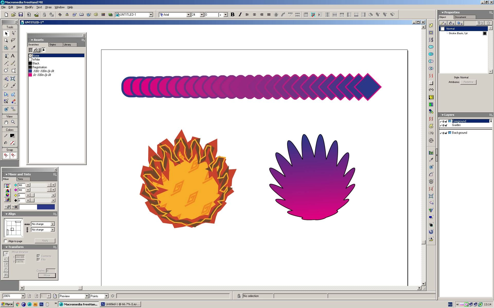The width and height of the screenshot is (494, 308).
Task: Pick the Eyedropper tool
Action: (x=13, y=48)
